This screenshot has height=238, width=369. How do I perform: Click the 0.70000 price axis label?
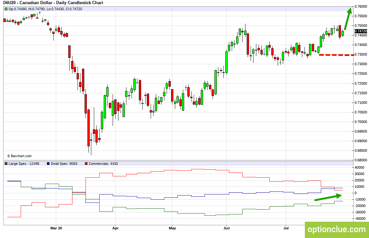361,122
